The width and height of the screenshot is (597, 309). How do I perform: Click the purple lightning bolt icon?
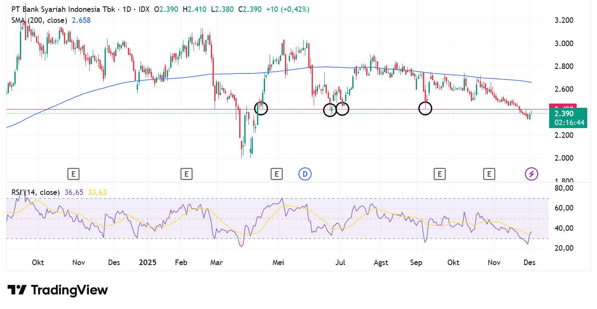[531, 173]
